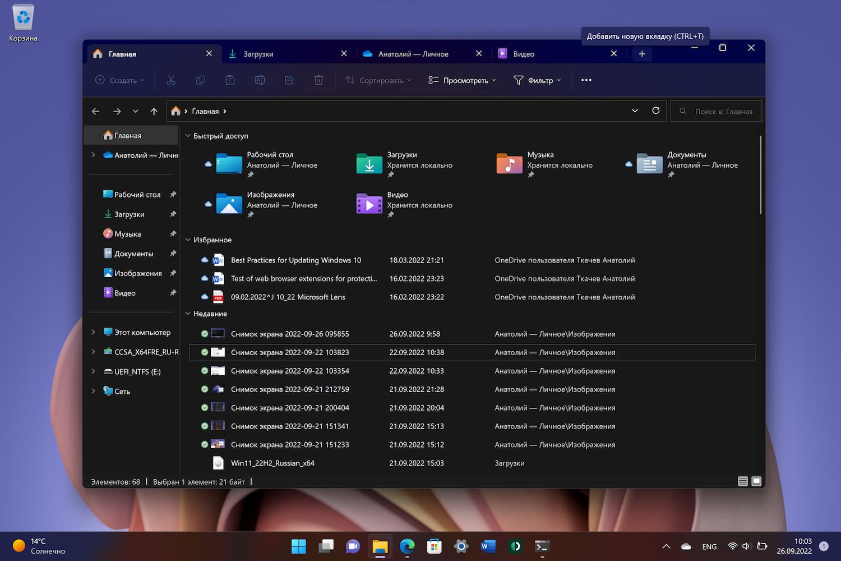Copy the selected item to clipboard

point(201,80)
